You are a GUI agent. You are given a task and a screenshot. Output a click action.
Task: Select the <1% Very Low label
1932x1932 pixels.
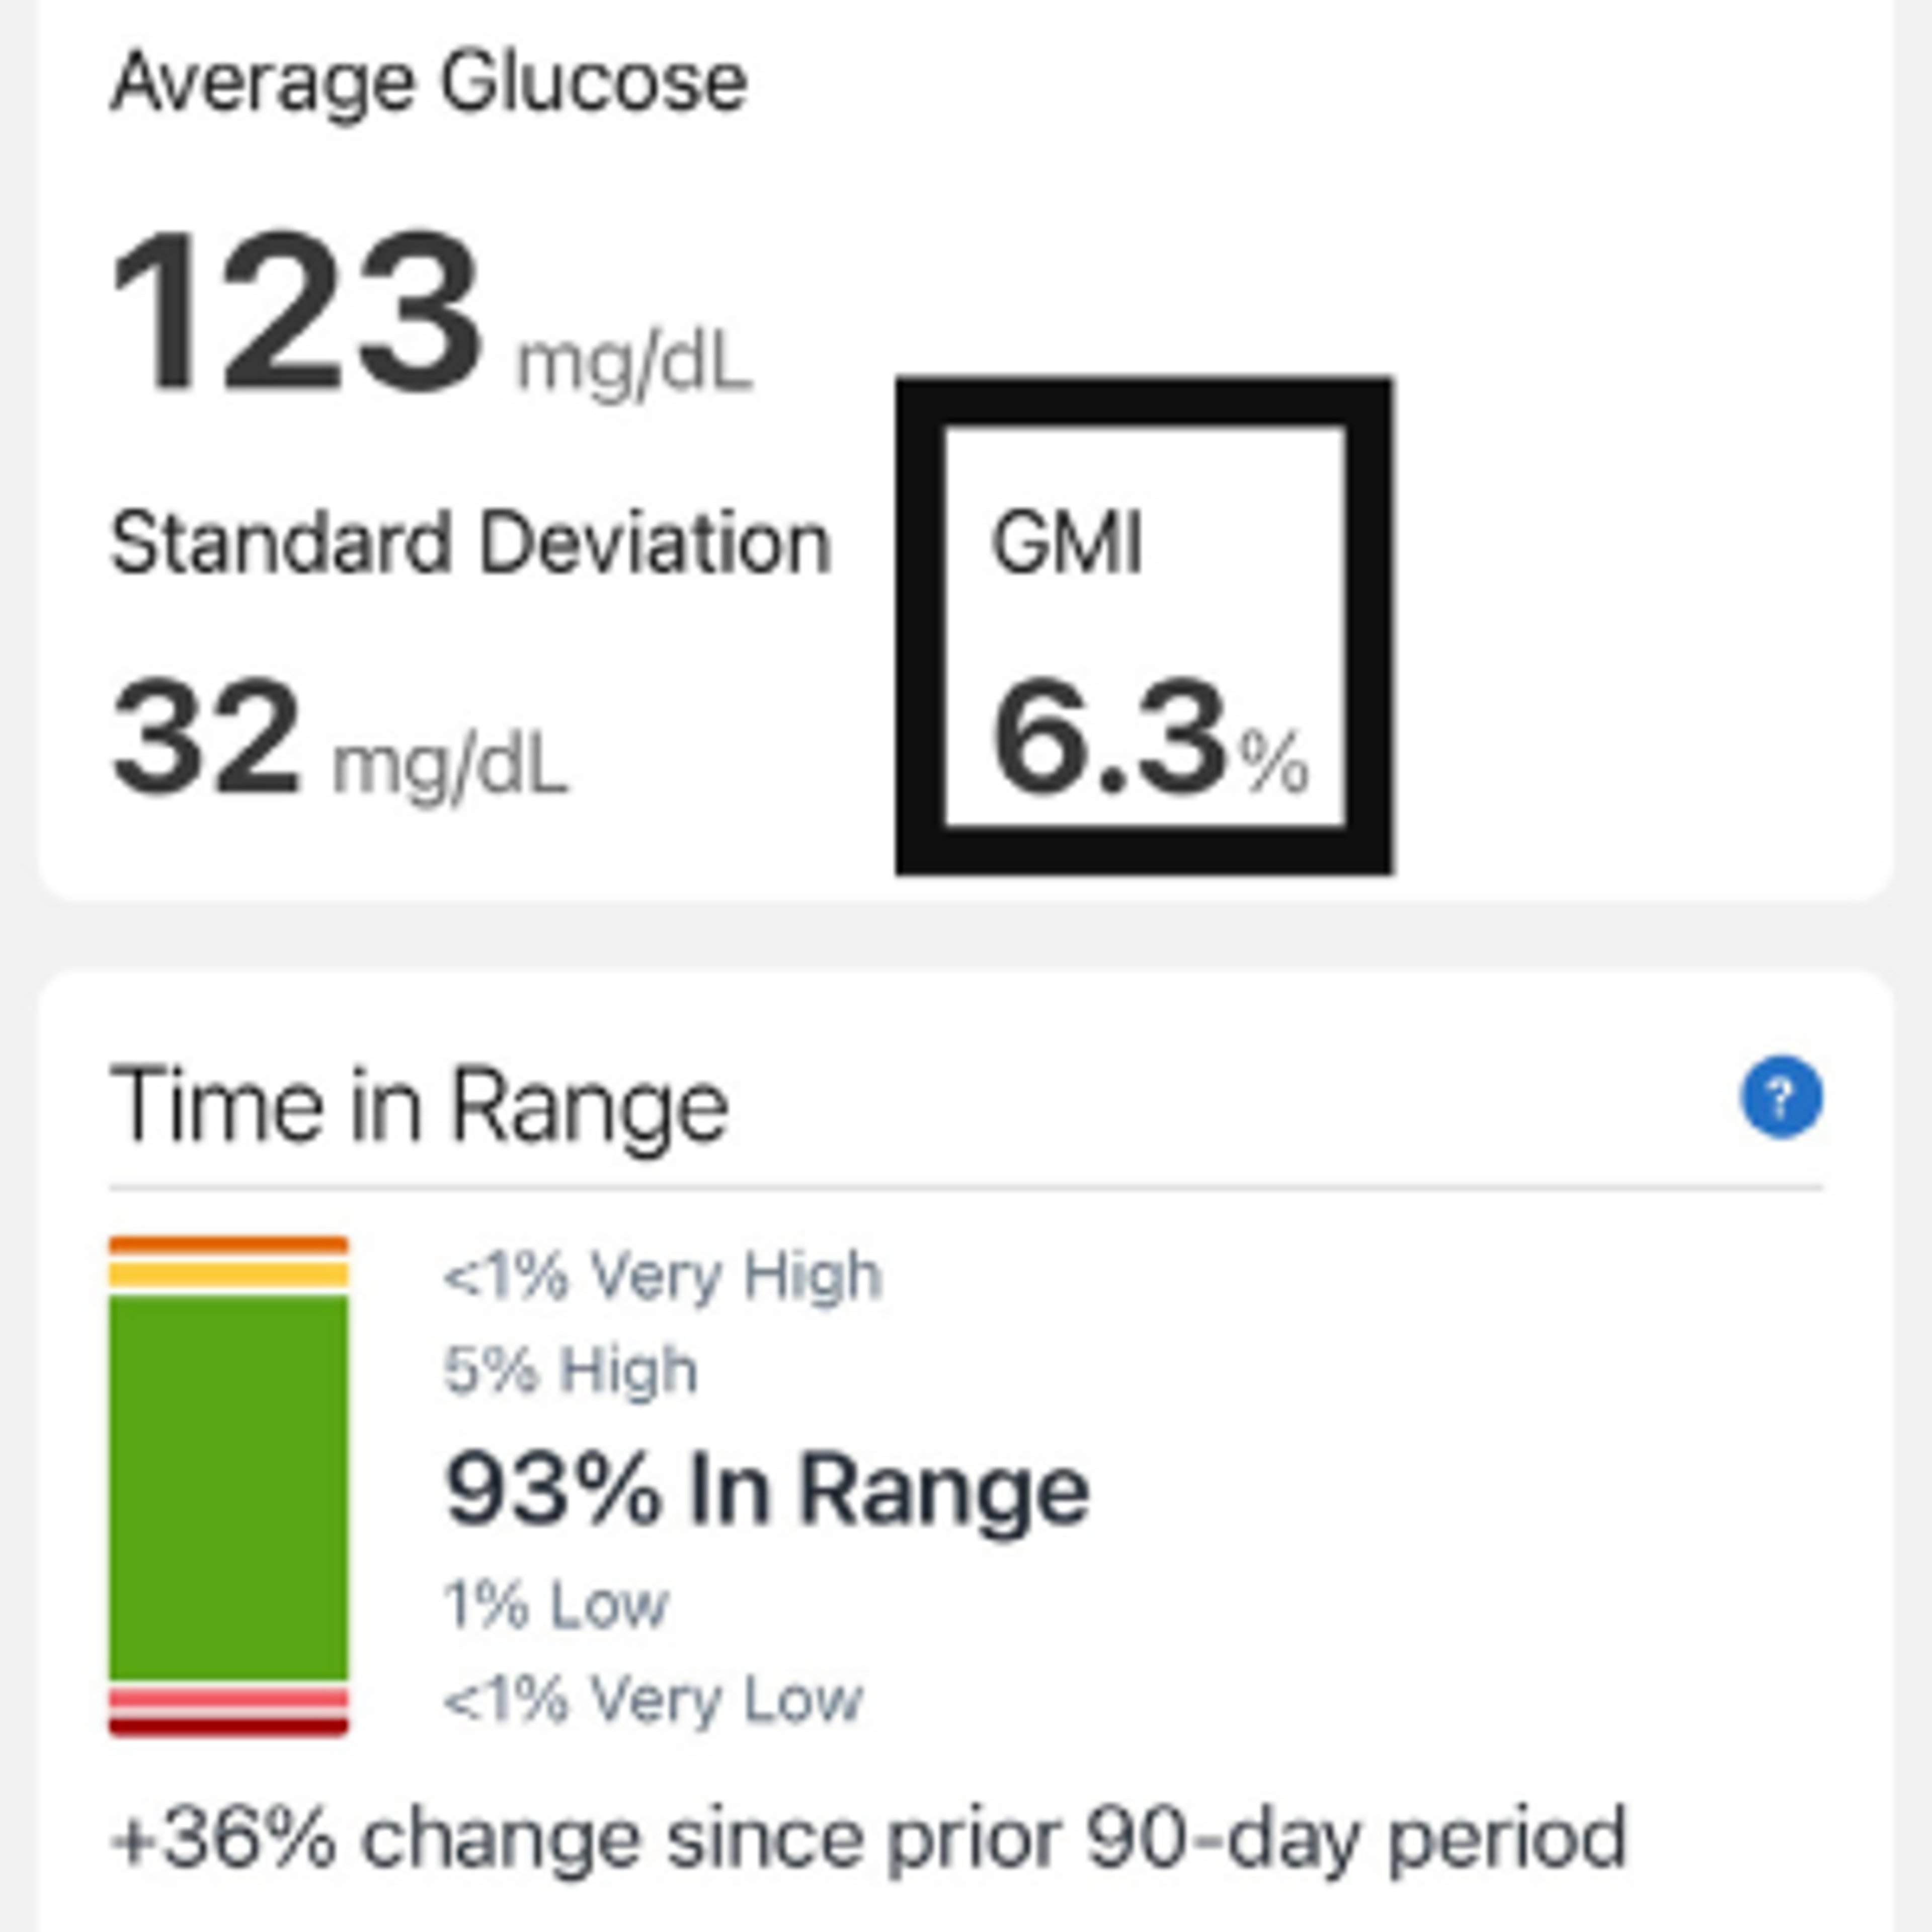click(653, 1700)
